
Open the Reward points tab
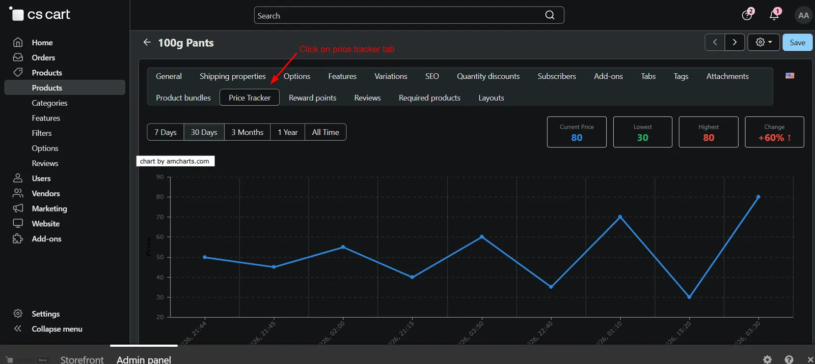coord(312,98)
